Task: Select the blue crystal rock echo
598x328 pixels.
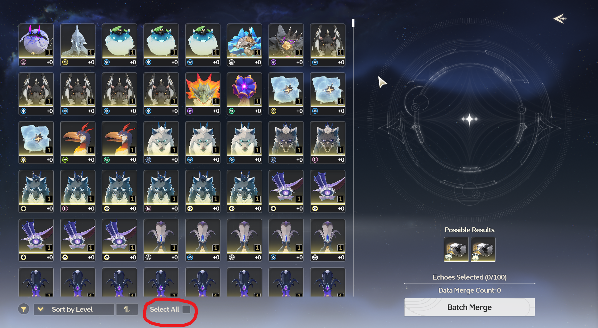Action: pyautogui.click(x=244, y=45)
